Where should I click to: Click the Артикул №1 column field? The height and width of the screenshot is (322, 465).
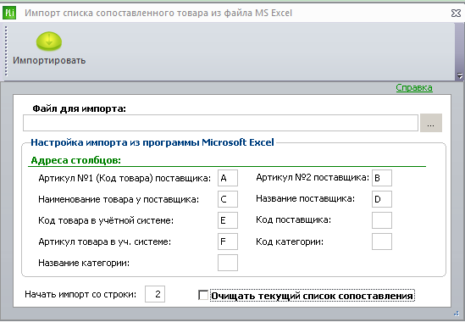[228, 178]
